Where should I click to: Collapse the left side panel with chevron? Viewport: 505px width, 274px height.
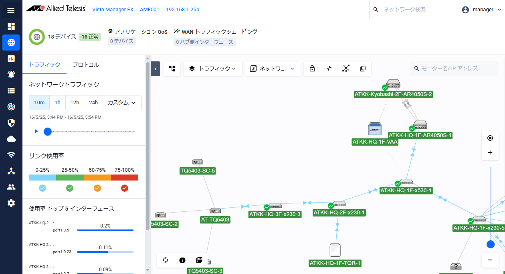156,69
